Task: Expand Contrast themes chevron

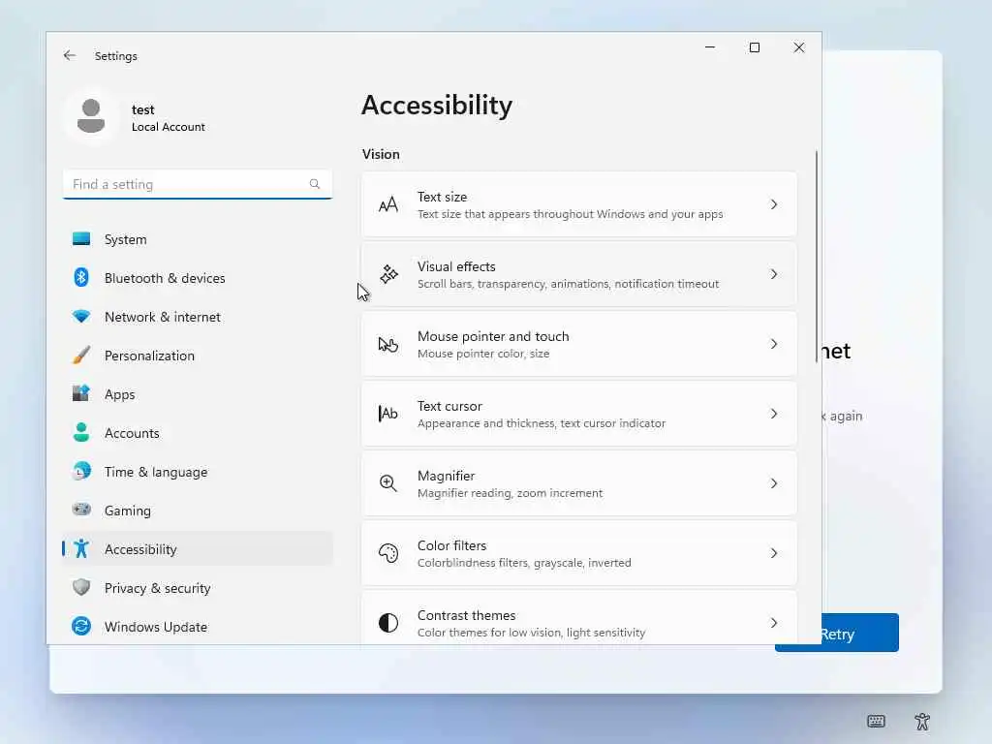Action: [x=774, y=623]
